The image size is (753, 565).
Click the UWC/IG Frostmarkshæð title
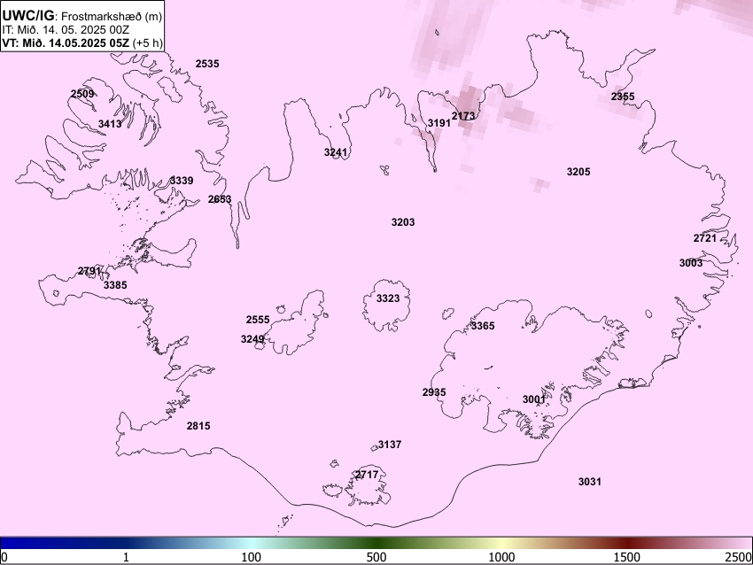pos(82,16)
